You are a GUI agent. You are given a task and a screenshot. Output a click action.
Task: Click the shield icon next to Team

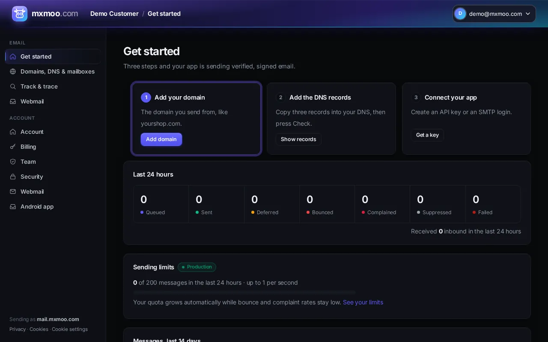[13, 162]
